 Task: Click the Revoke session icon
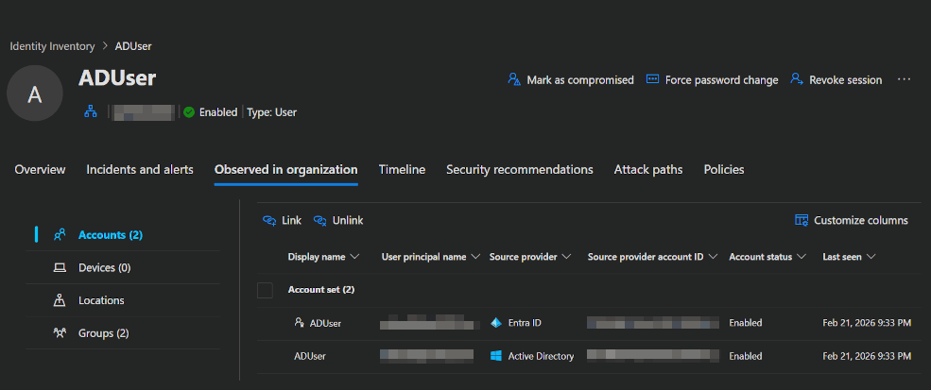[797, 80]
